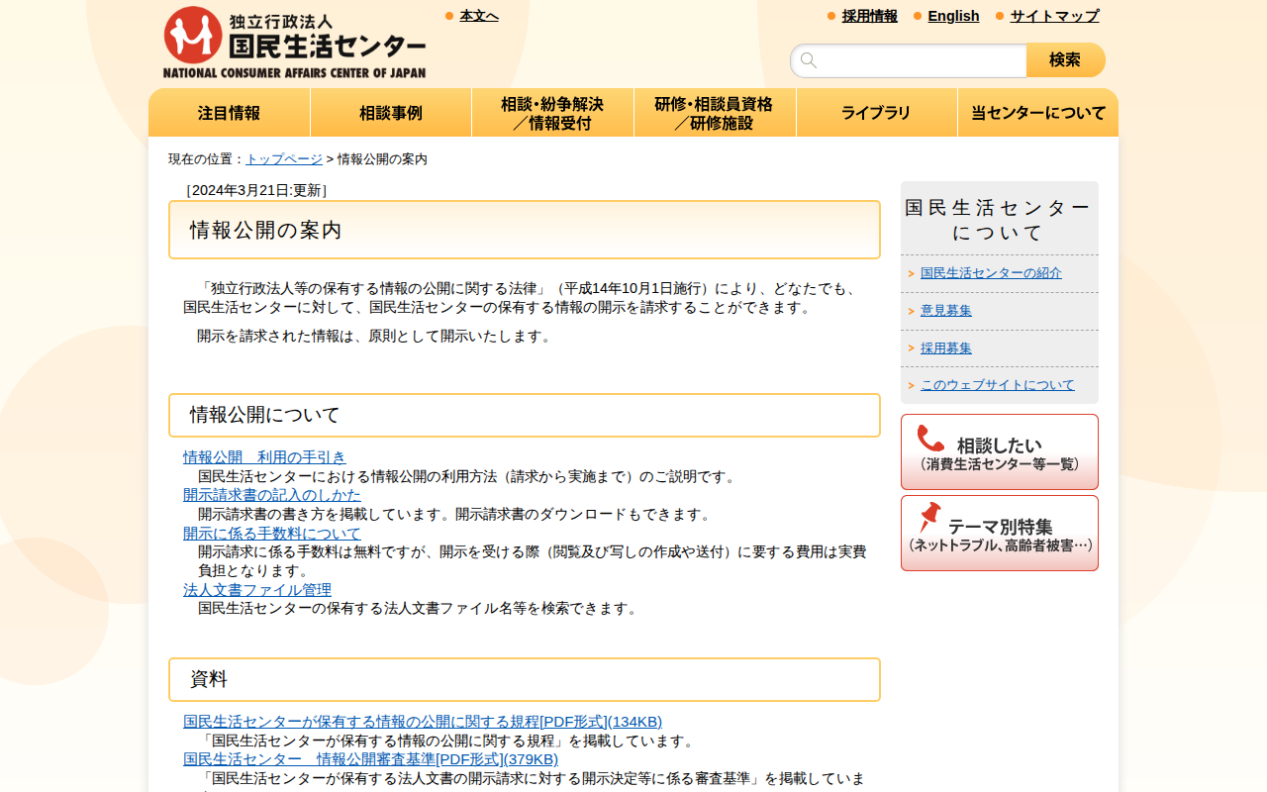This screenshot has width=1267, height=792.
Task: Go to トップページ via breadcrumb
Action: (x=284, y=159)
